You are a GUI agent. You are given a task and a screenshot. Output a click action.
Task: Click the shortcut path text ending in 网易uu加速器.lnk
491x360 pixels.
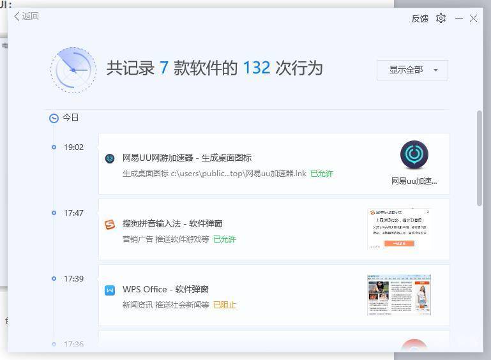(x=214, y=174)
